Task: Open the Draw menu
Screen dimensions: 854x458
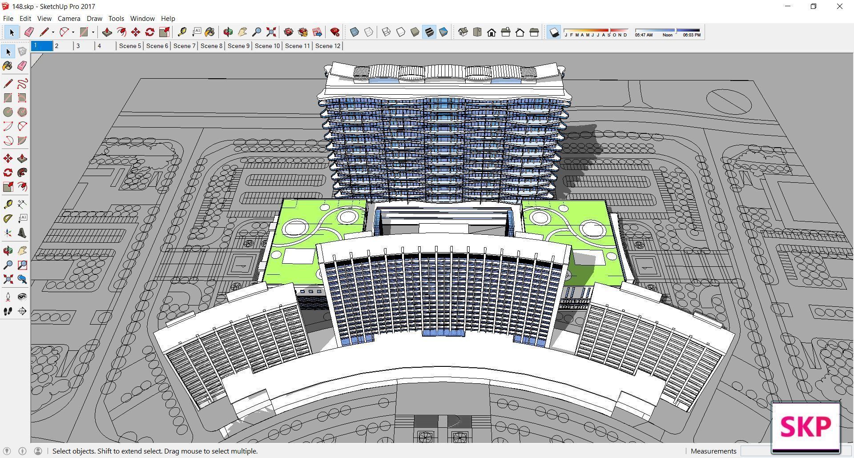Action: coord(94,18)
